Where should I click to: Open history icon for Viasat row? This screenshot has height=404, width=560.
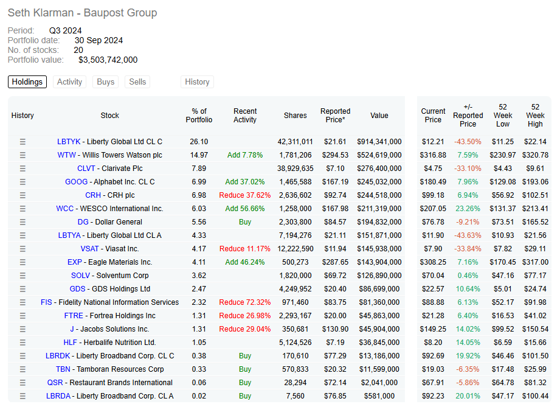pos(22,249)
